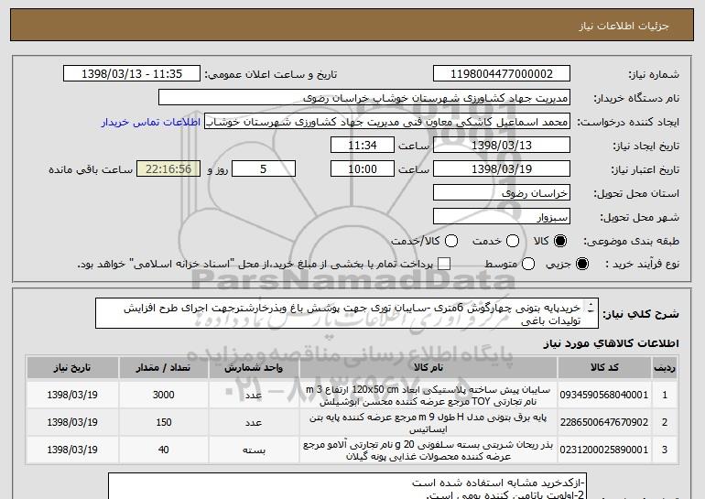Click the creation date field 1398/03/13

click(x=502, y=146)
